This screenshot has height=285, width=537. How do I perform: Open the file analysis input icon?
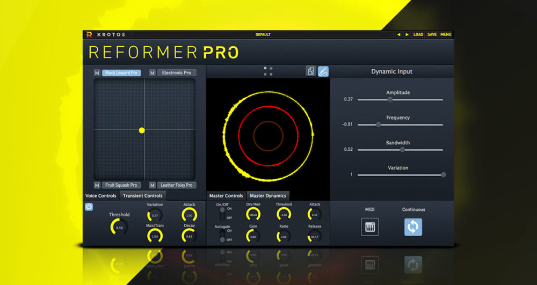coord(310,71)
